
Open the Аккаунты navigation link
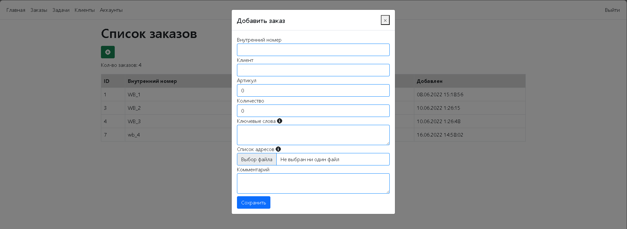point(111,10)
